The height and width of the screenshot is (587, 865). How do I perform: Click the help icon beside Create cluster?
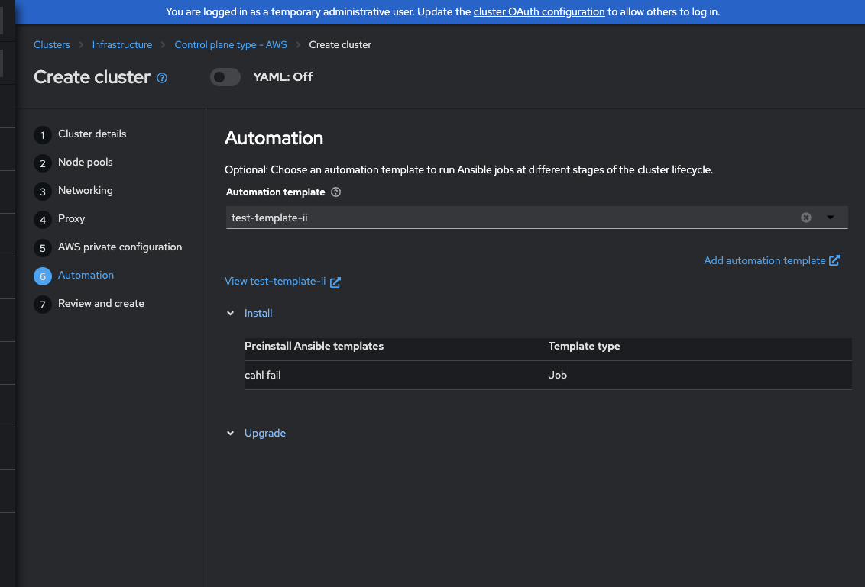pos(162,78)
